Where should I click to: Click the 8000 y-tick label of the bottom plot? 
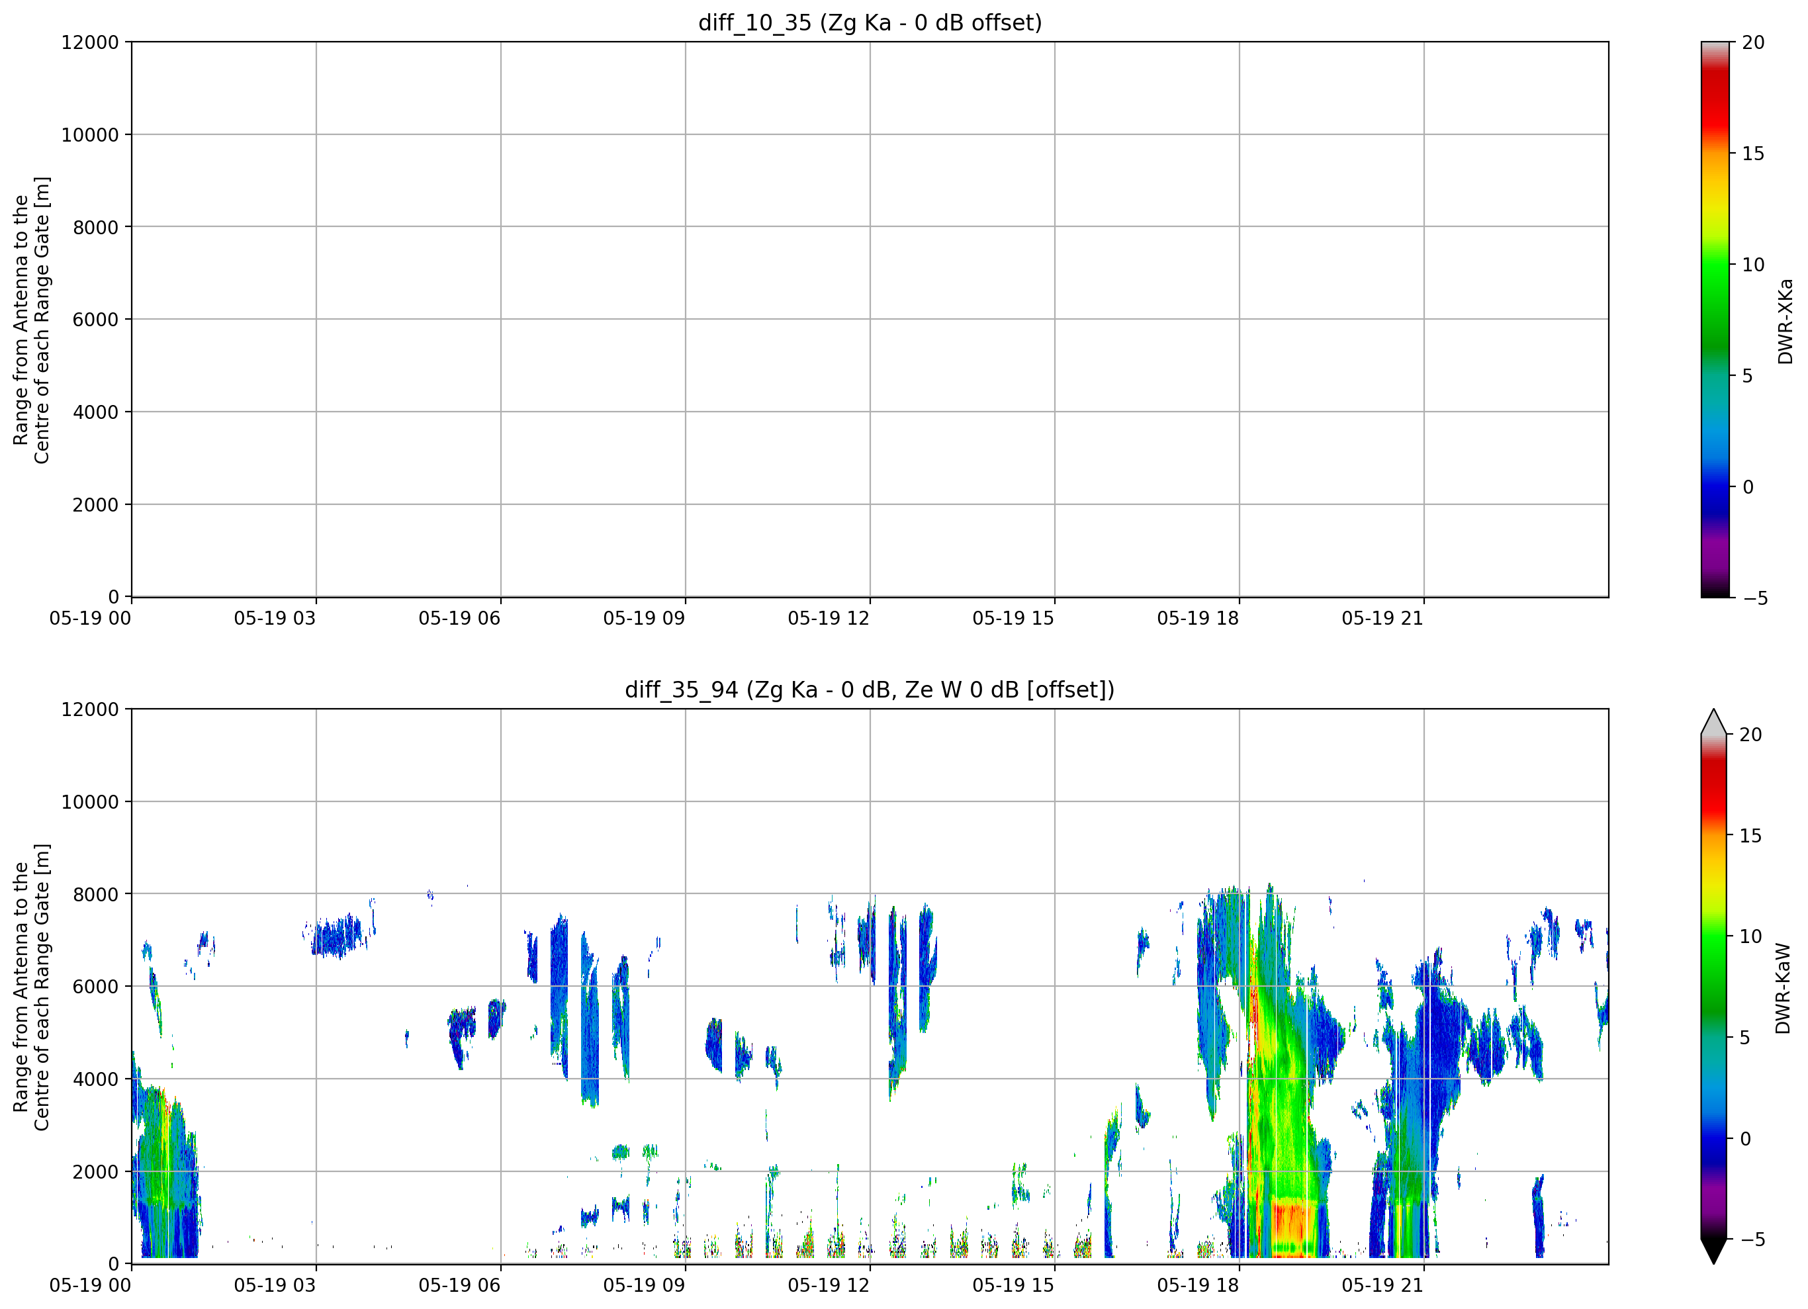click(x=96, y=895)
